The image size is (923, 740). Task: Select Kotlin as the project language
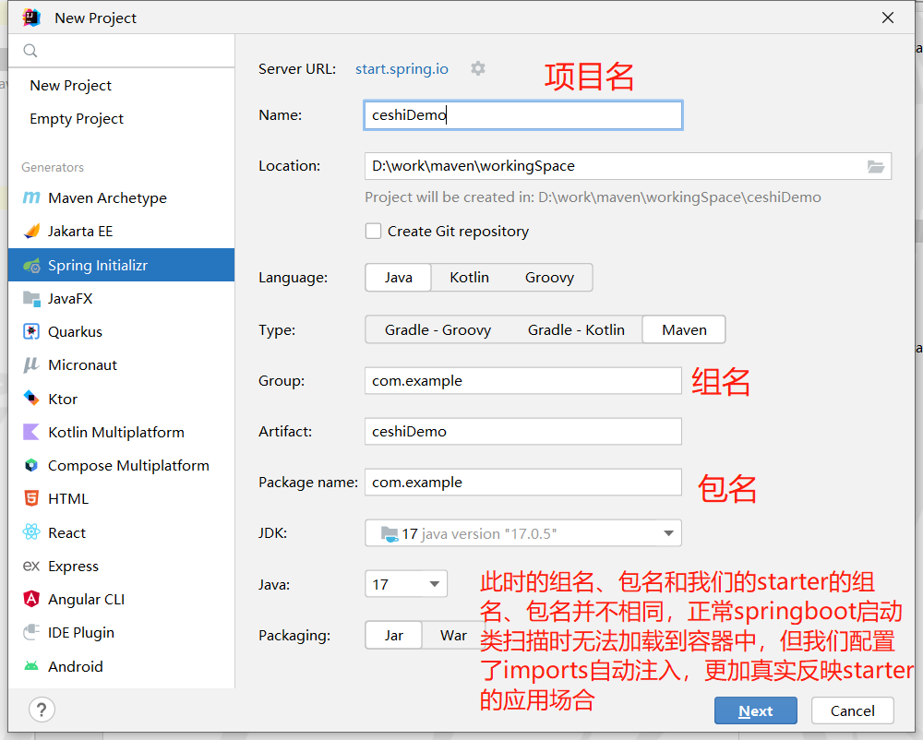pyautogui.click(x=469, y=277)
